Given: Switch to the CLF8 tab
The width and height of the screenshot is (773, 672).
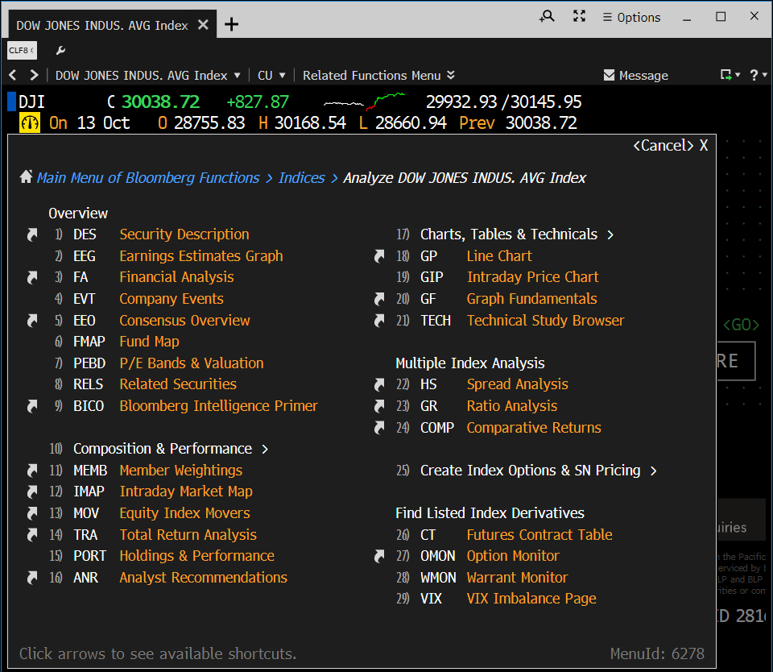Looking at the screenshot, I should tap(20, 50).
